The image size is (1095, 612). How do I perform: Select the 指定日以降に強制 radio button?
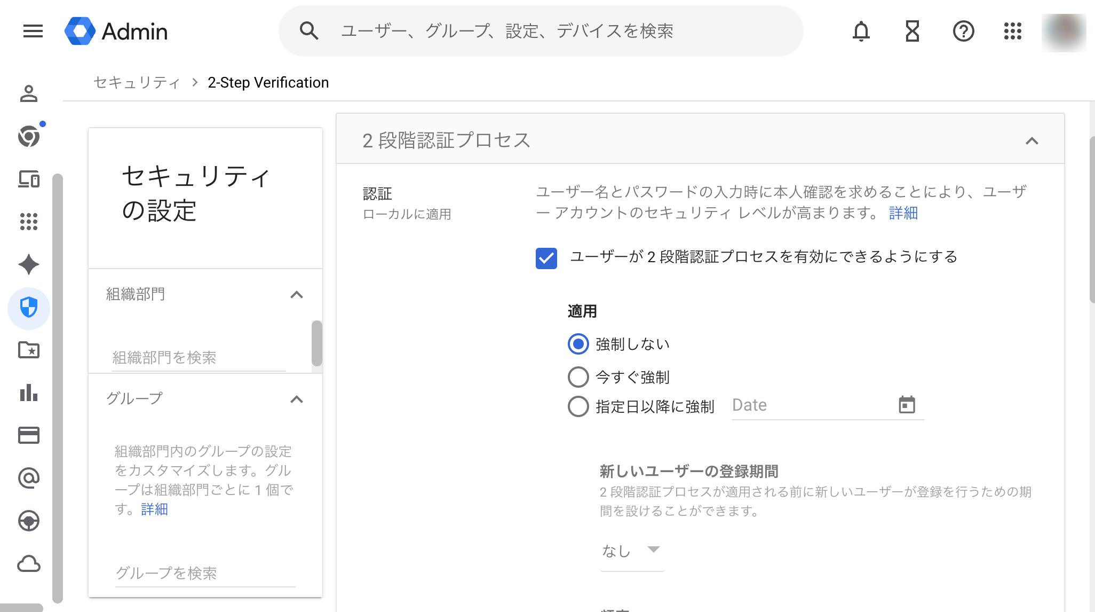(x=578, y=407)
